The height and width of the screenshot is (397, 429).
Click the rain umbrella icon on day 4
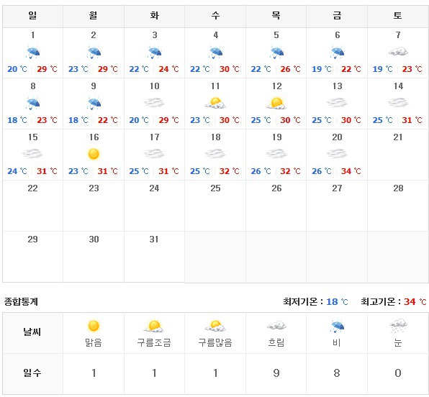pyautogui.click(x=216, y=53)
